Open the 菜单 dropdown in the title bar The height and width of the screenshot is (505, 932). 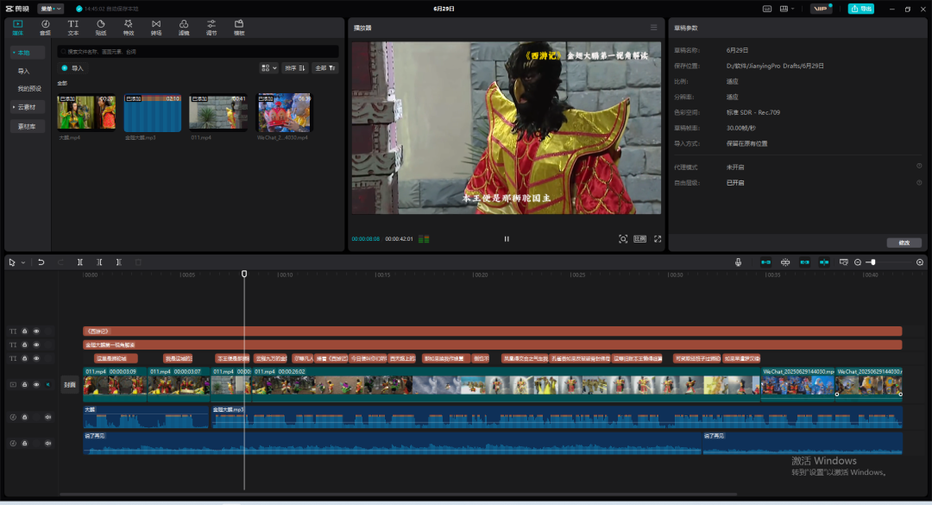(51, 9)
